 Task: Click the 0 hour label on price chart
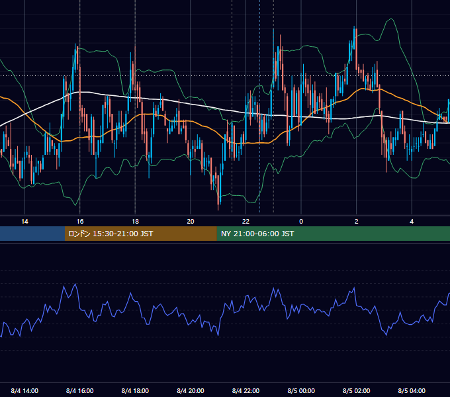coord(301,222)
